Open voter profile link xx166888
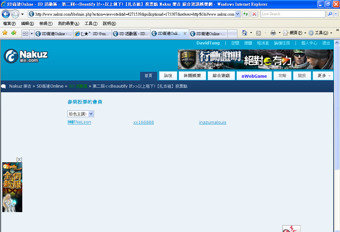 pyautogui.click(x=143, y=122)
